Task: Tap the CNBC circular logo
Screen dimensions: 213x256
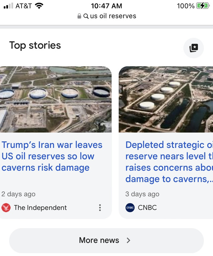Action: click(x=130, y=208)
